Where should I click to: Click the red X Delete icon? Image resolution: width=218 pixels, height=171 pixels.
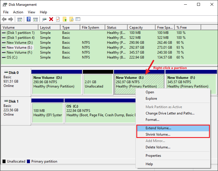51,19
